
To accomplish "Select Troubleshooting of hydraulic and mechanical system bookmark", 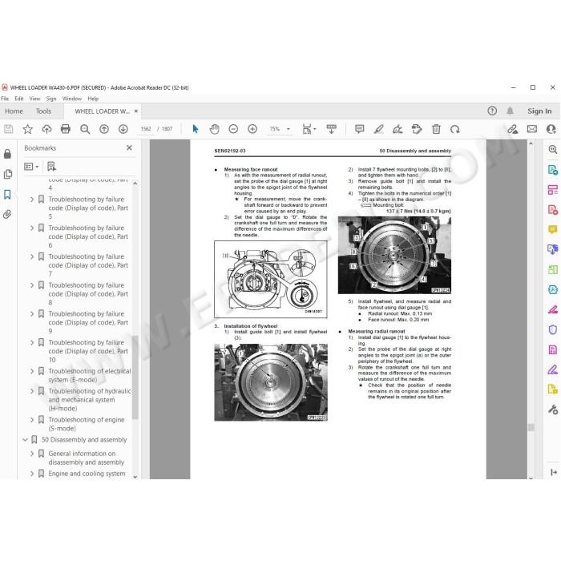I will (90, 400).
